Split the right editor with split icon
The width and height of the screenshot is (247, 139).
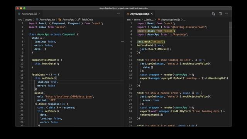(220, 14)
